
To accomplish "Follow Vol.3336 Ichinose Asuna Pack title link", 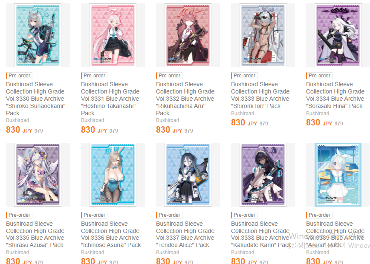I will tap(111, 234).
